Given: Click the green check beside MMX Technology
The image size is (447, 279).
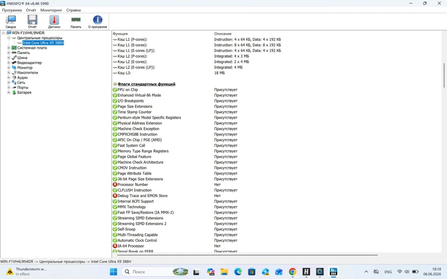Looking at the screenshot, I should [115, 207].
